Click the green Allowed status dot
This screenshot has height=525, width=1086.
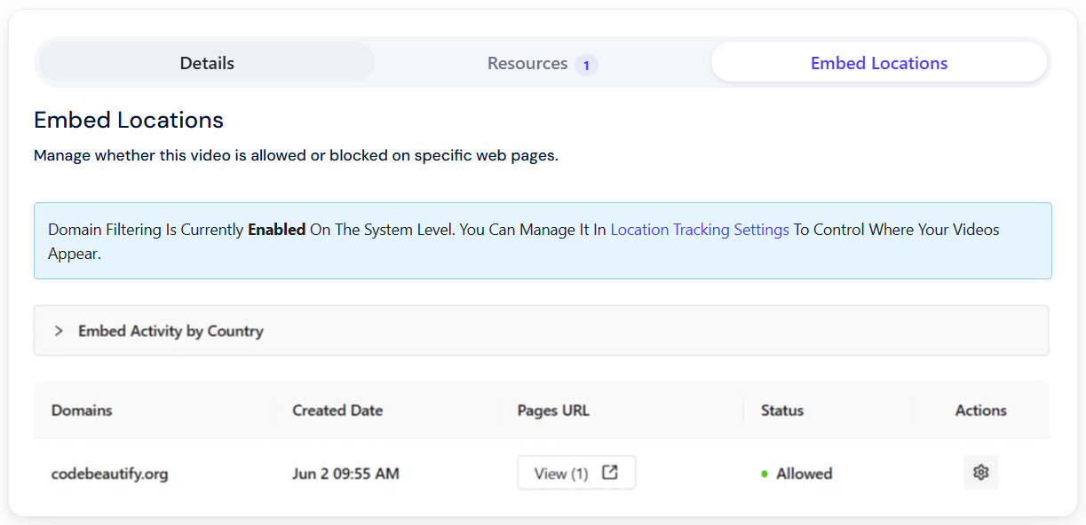pyautogui.click(x=765, y=474)
